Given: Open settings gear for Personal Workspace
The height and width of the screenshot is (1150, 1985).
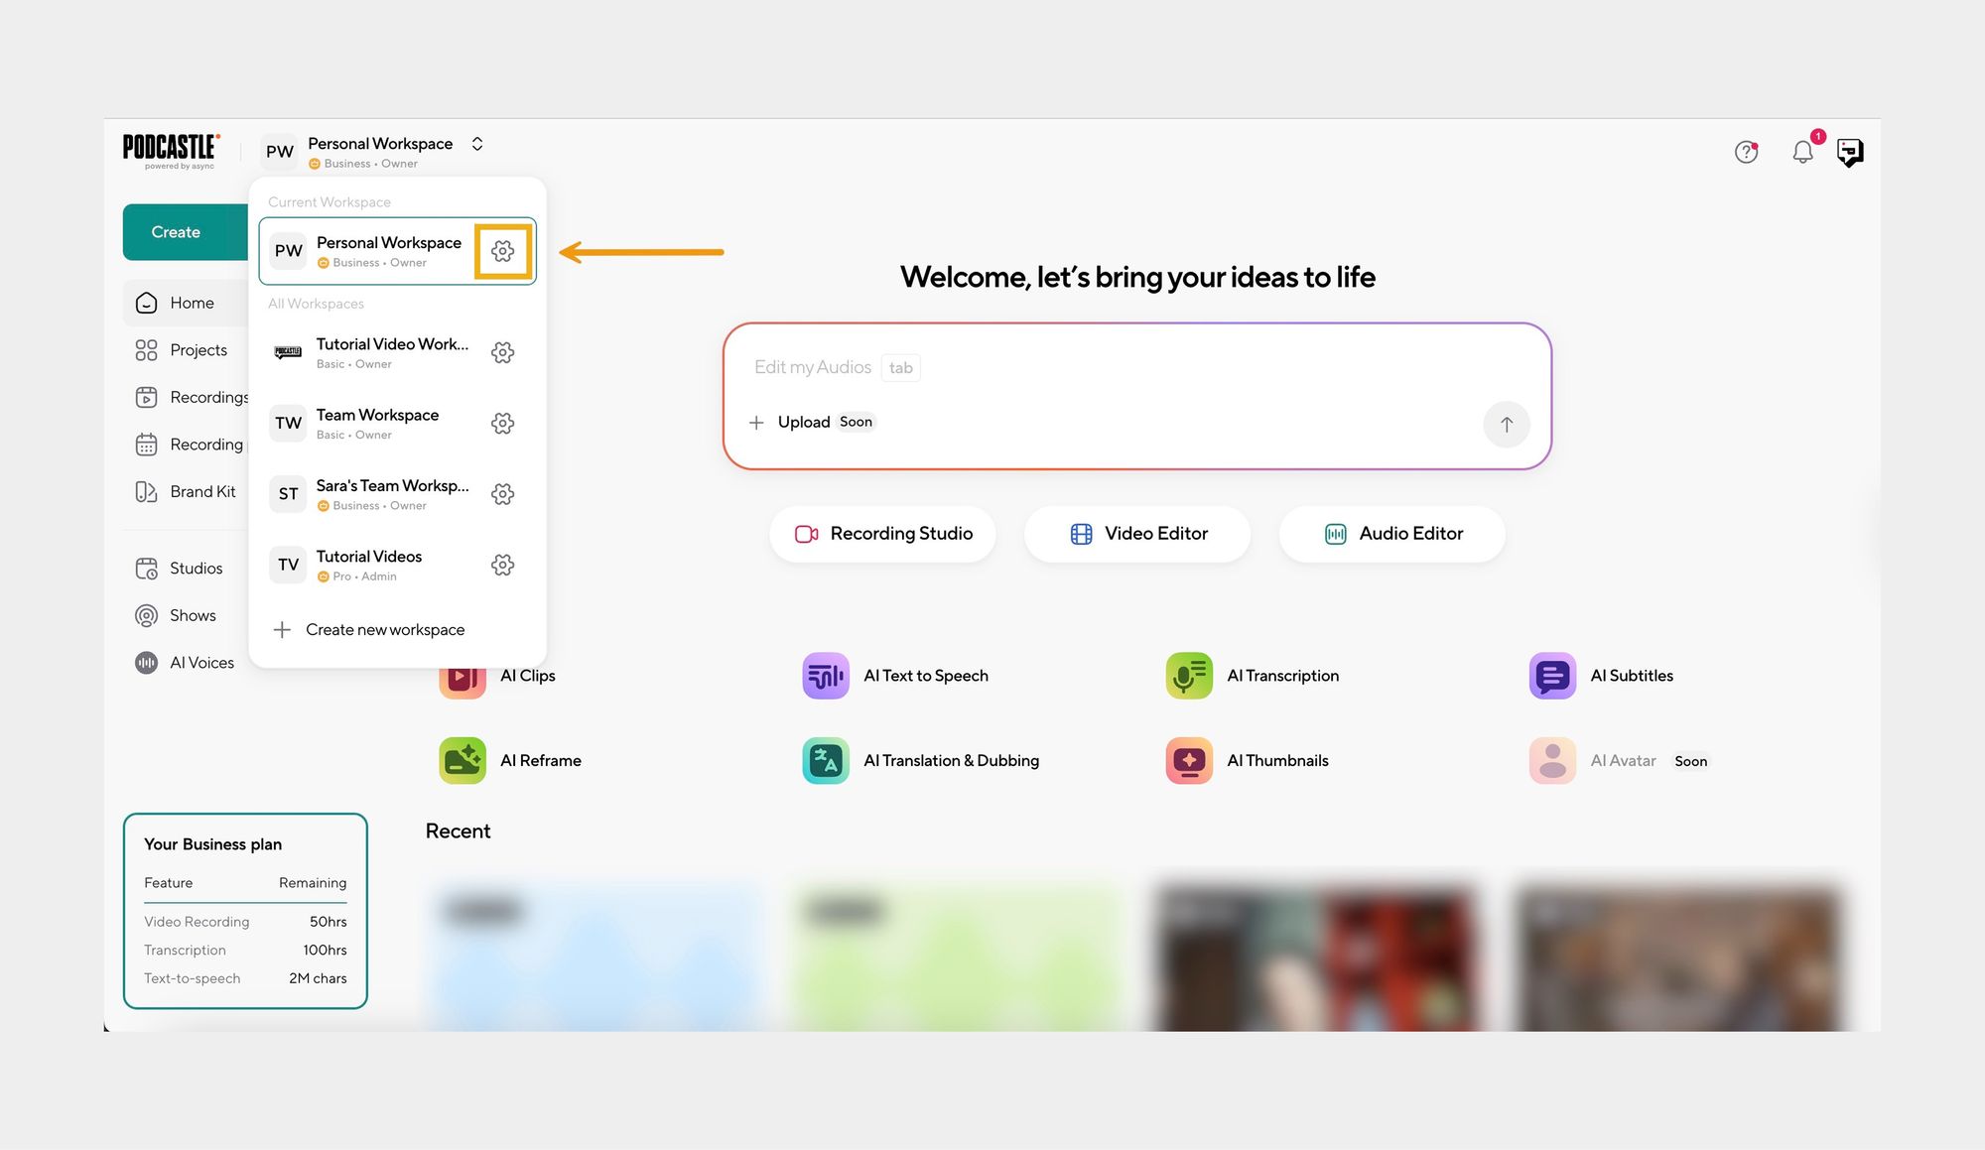Looking at the screenshot, I should click(502, 251).
